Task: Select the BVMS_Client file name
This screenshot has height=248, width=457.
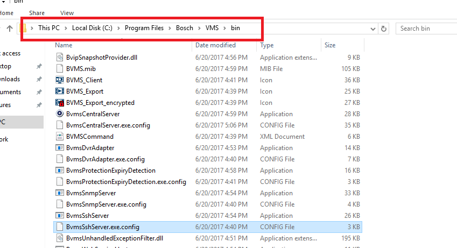Action: pyautogui.click(x=84, y=80)
